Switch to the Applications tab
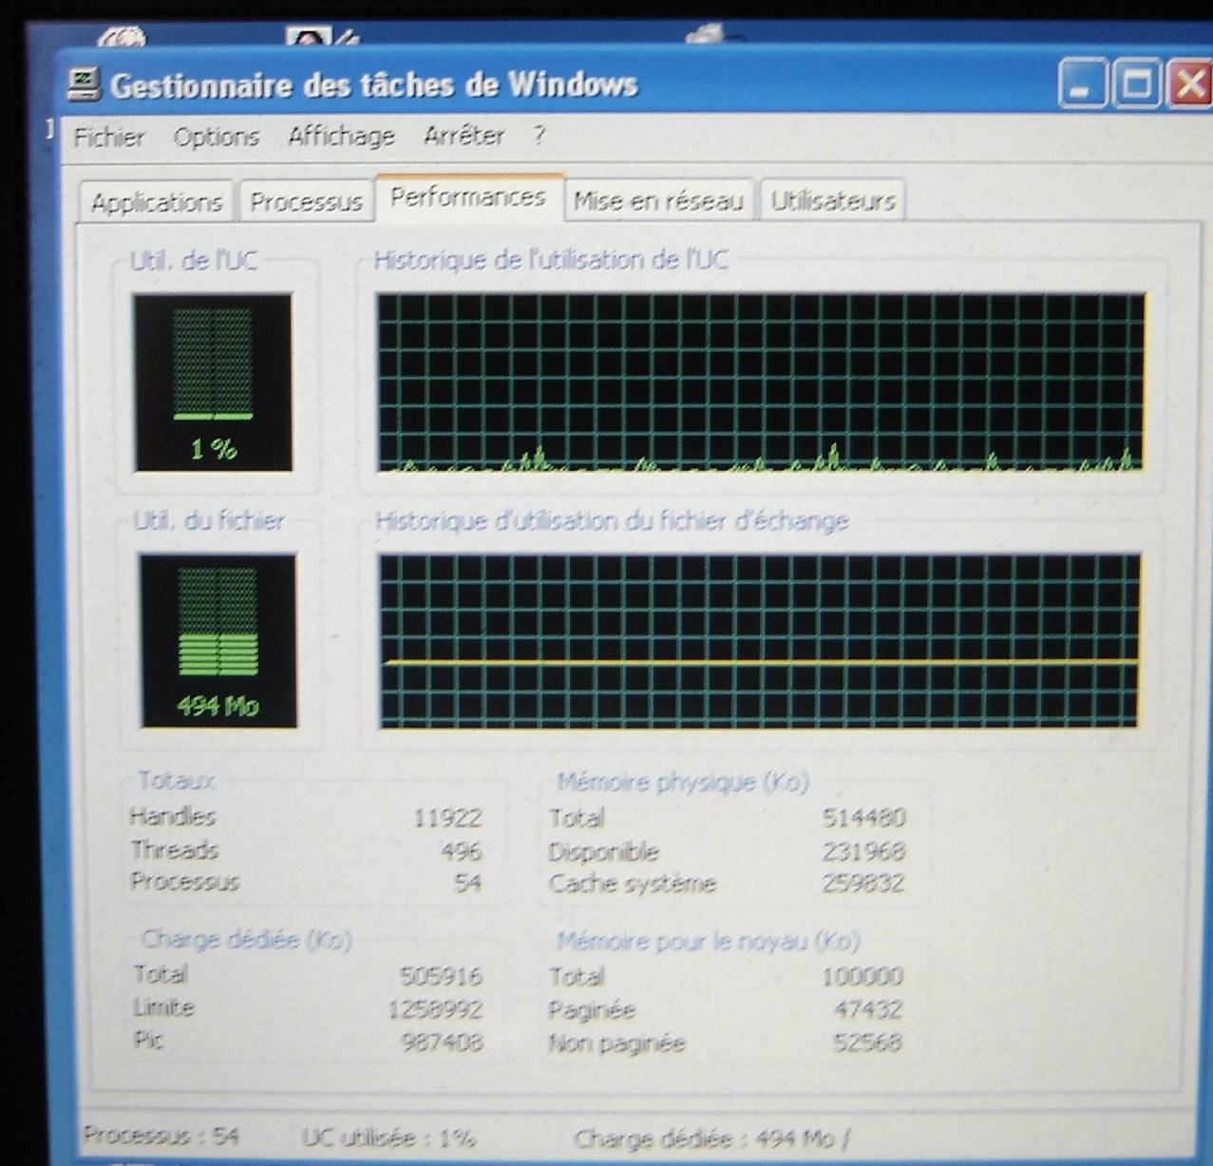The height and width of the screenshot is (1166, 1213). pos(156,201)
